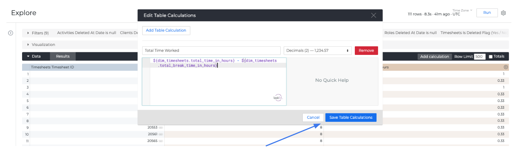Open the Time Zone dropdown
Viewport: 515px width, 158px height.
[462, 10]
